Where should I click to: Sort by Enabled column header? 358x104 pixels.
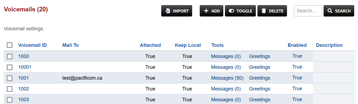click(297, 45)
